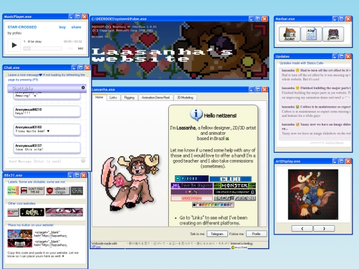
Task: Select chat message 'love this site!'
Action: pos(47,147)
